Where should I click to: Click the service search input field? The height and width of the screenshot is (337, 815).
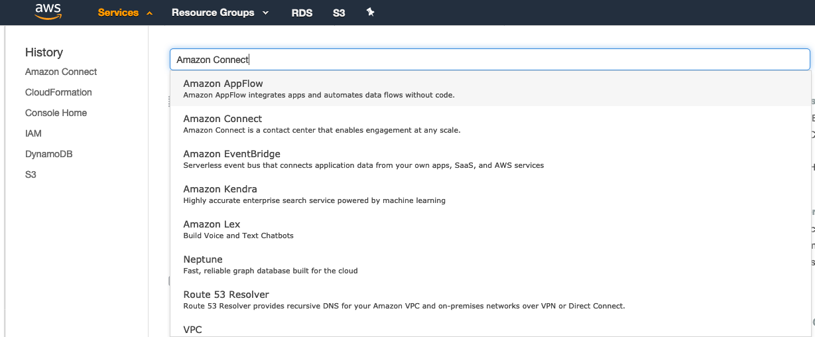[490, 59]
